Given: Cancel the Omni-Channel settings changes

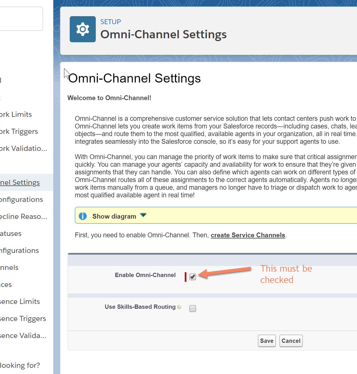Looking at the screenshot, I should 291,341.
